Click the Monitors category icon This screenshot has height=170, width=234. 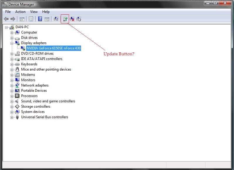tap(17, 80)
